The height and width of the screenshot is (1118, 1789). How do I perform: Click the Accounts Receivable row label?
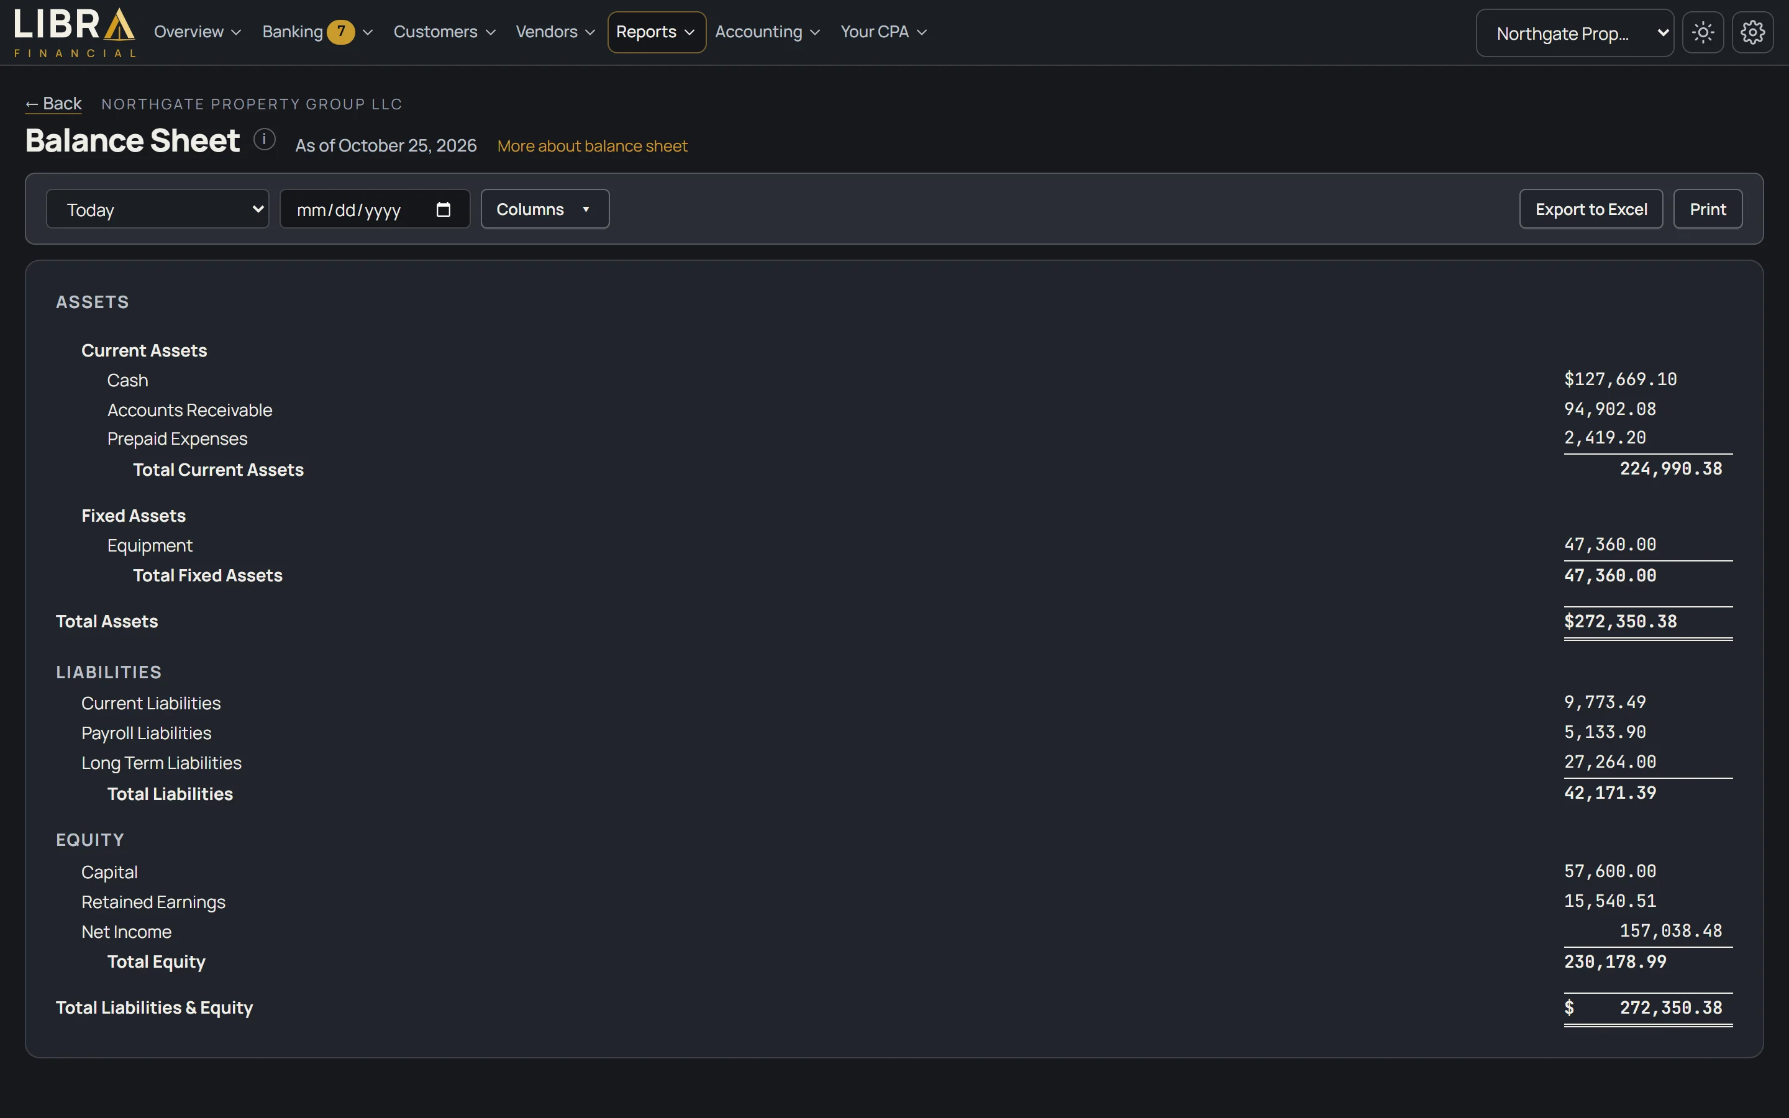[x=190, y=410]
